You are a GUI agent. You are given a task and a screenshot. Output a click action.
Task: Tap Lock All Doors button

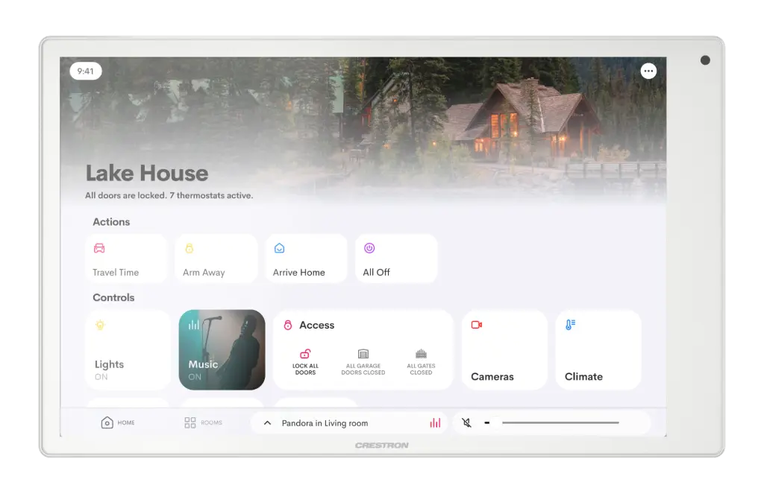[305, 361]
